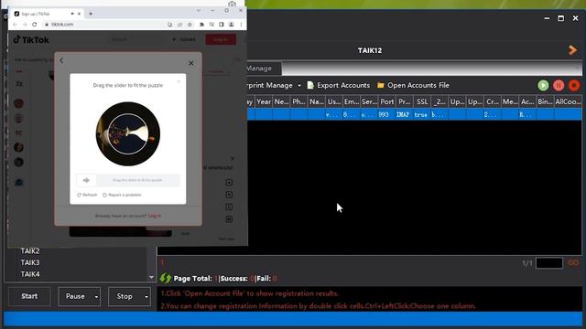Select the true SSL cell
Image resolution: width=586 pixels, height=329 pixels.
pyautogui.click(x=422, y=114)
